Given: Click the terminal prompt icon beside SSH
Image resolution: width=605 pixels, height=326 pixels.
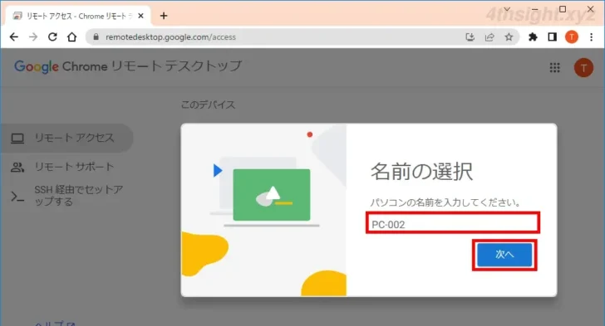Looking at the screenshot, I should [x=17, y=197].
